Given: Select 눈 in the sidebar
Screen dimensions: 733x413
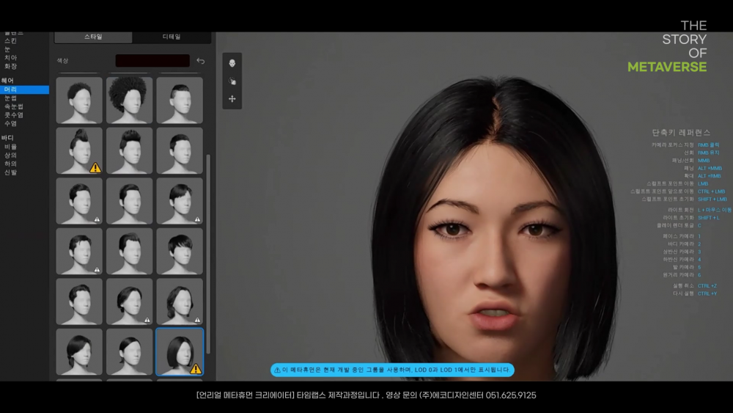Looking at the screenshot, I should (7, 50).
